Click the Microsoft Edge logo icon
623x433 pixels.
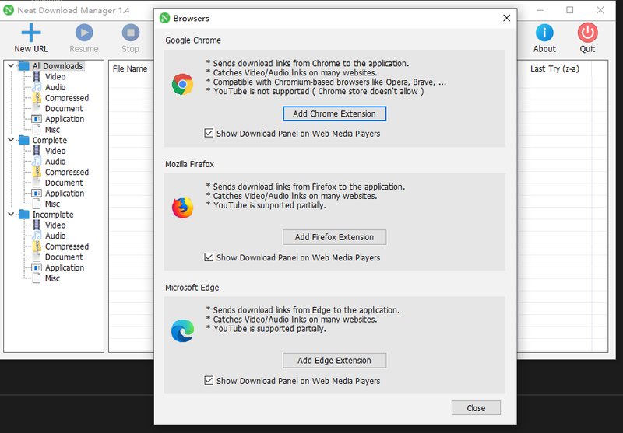tap(182, 331)
